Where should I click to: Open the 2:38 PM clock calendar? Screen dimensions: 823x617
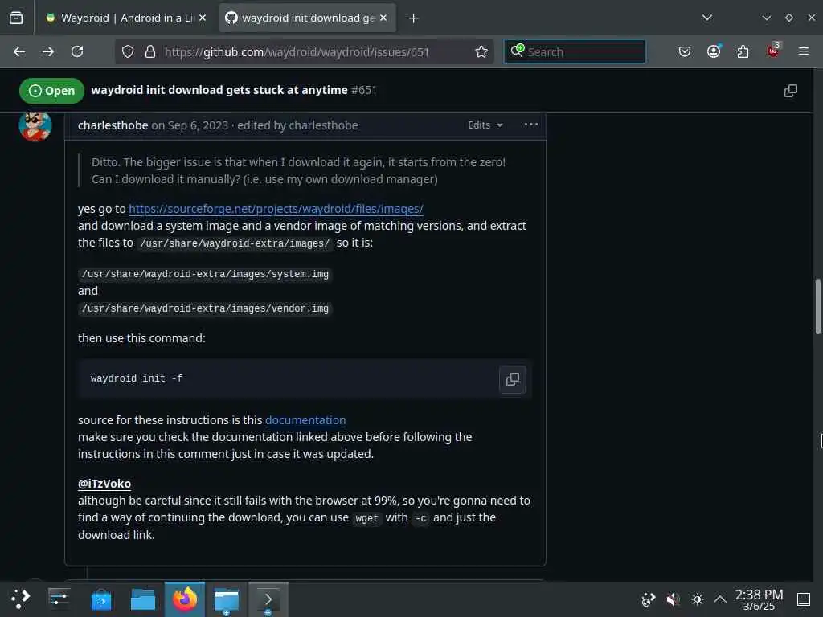point(759,599)
